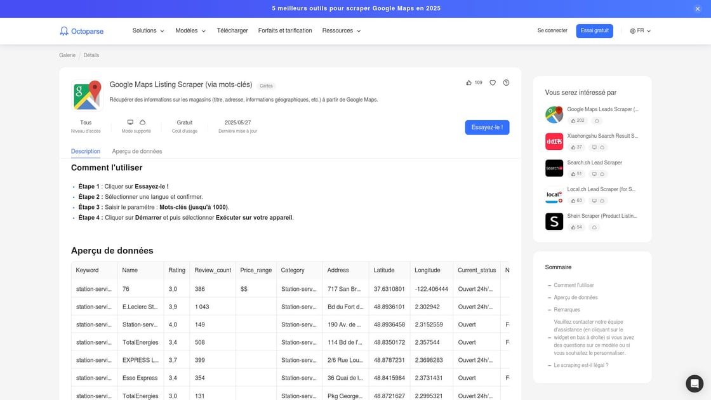Click the 202 likes badge on Google Maps Leads
Viewport: 711px width, 400px height.
578,121
